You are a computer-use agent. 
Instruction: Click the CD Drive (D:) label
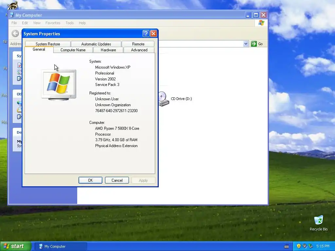click(181, 99)
